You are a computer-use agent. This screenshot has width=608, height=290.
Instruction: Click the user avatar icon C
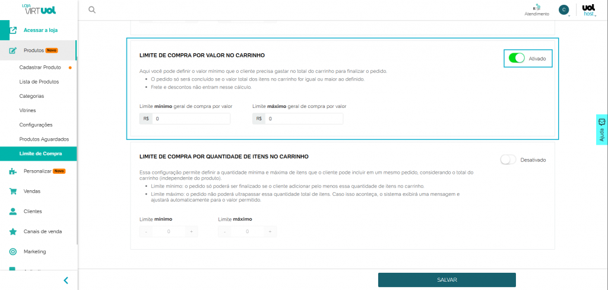click(x=563, y=9)
